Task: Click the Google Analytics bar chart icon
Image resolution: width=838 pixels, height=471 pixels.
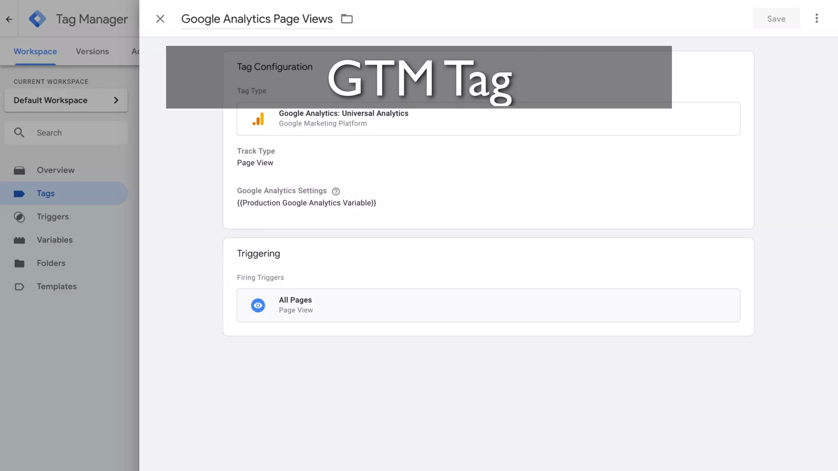Action: 258,119
